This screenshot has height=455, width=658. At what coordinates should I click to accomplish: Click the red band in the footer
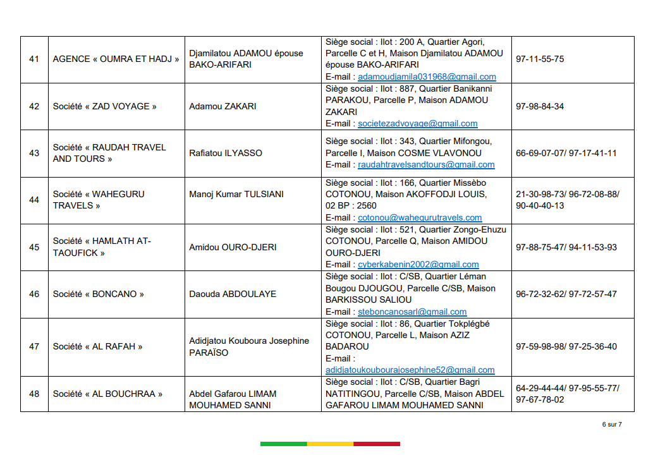(377, 444)
